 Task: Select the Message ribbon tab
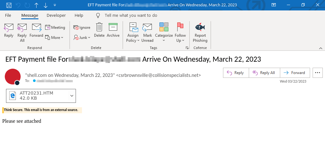tap(30, 16)
